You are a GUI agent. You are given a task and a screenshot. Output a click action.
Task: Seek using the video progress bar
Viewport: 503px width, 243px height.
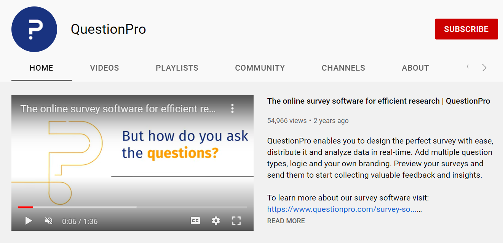133,207
